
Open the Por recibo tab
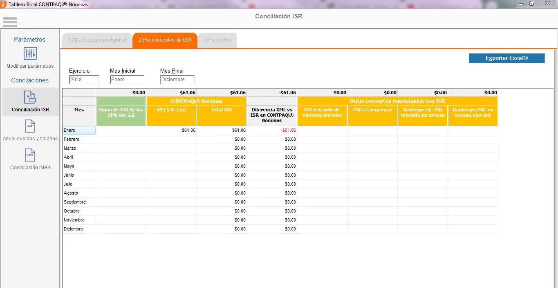(x=217, y=40)
